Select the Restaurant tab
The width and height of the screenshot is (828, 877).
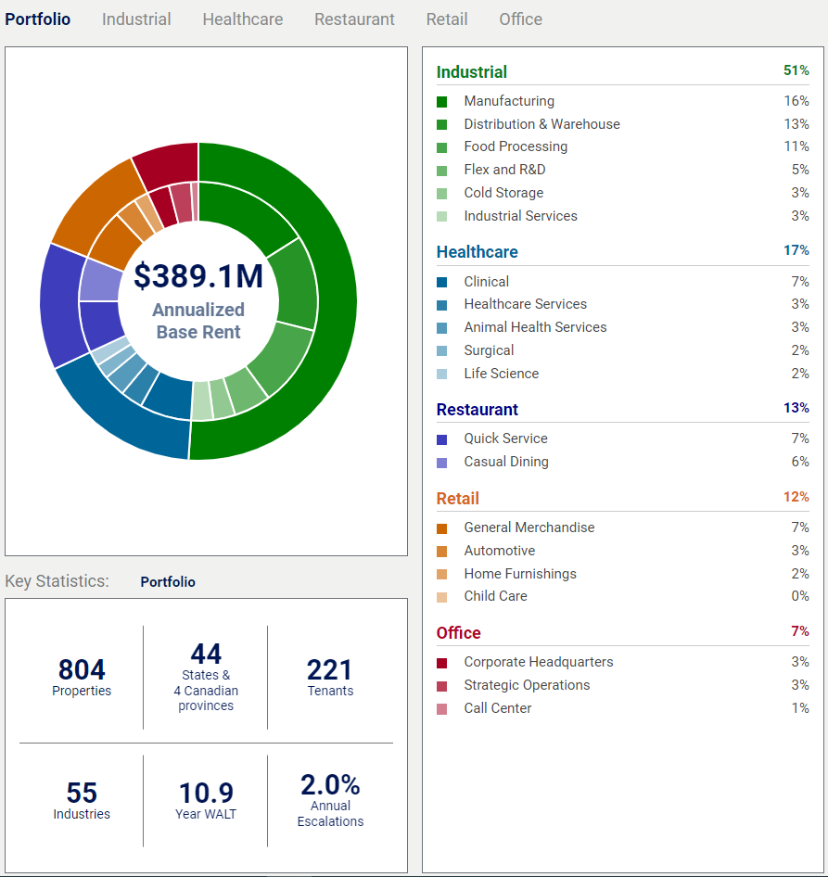click(354, 19)
